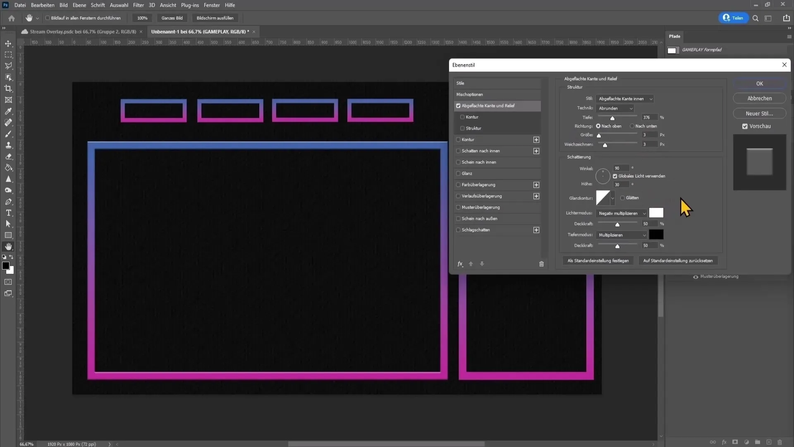Add another Kontur effect with plus

[x=536, y=140]
